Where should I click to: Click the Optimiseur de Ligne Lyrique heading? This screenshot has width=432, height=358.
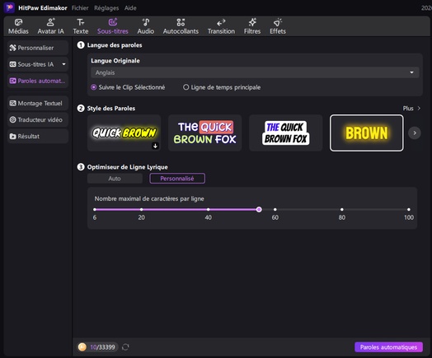(x=127, y=167)
